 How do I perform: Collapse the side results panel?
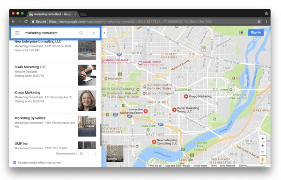click(x=104, y=33)
